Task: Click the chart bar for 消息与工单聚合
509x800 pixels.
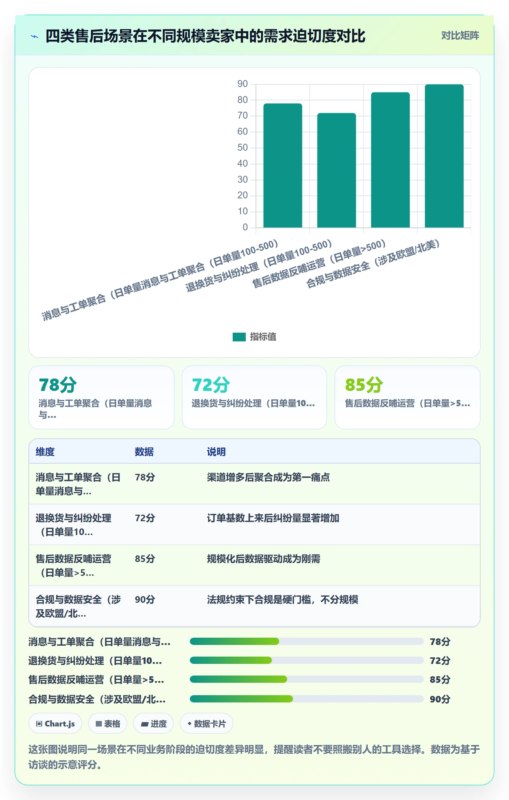Action: pyautogui.click(x=283, y=166)
